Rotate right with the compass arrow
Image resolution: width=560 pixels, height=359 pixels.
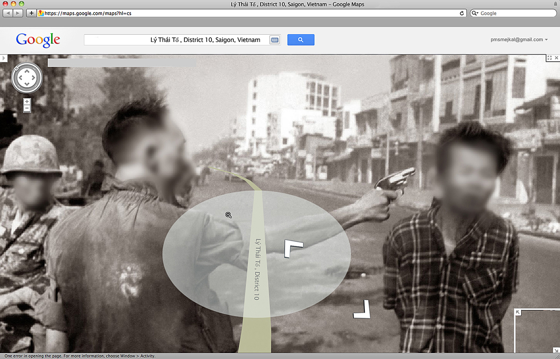pos(33,78)
